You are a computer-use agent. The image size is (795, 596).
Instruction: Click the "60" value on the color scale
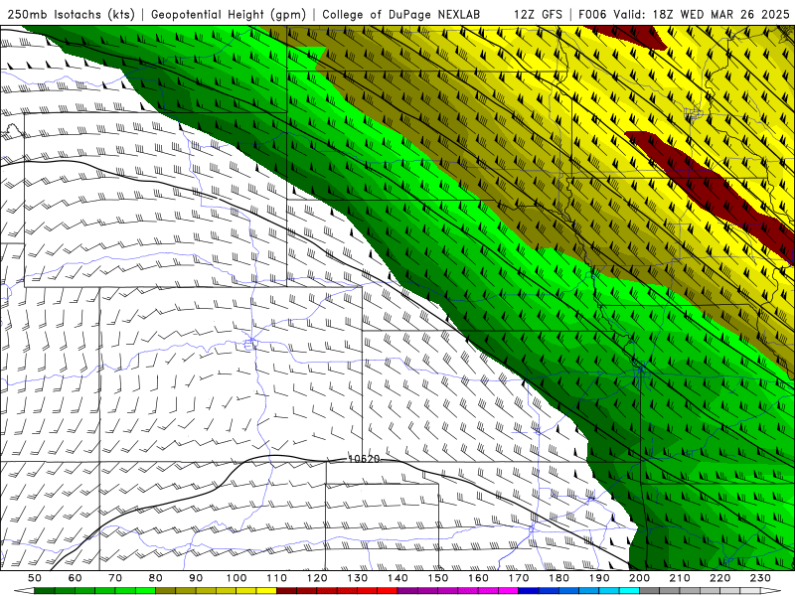(x=75, y=578)
